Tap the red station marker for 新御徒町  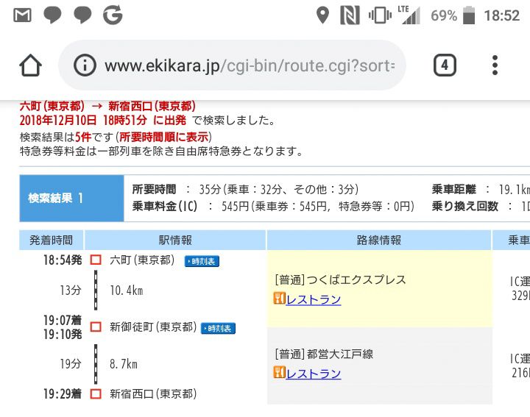[96, 327]
